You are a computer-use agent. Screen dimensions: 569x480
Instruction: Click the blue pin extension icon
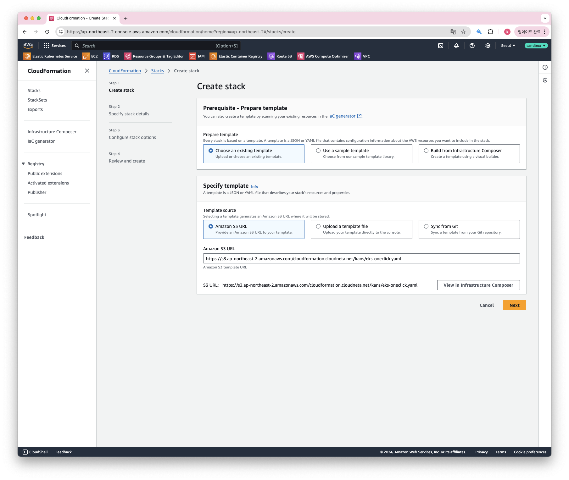coord(479,32)
